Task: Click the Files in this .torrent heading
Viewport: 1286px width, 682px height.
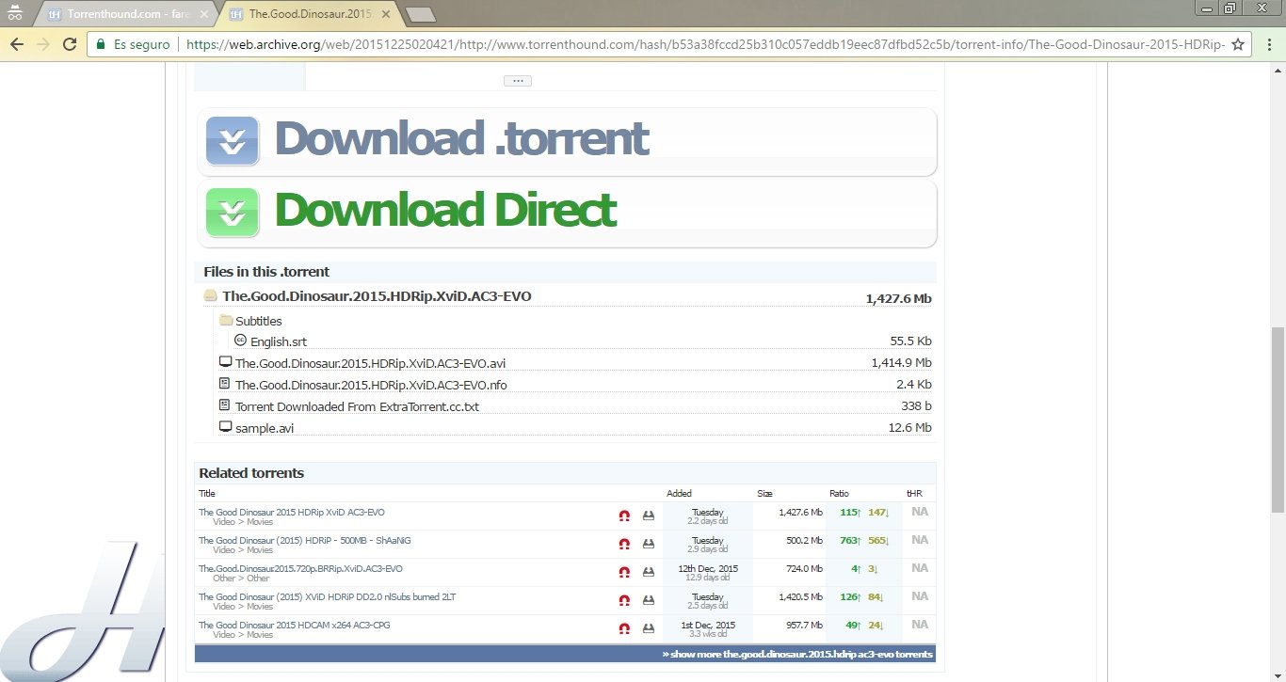Action: [266, 272]
